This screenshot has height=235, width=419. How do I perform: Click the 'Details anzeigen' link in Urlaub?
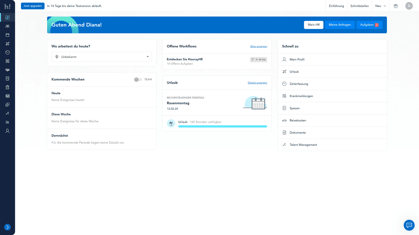pos(257,83)
